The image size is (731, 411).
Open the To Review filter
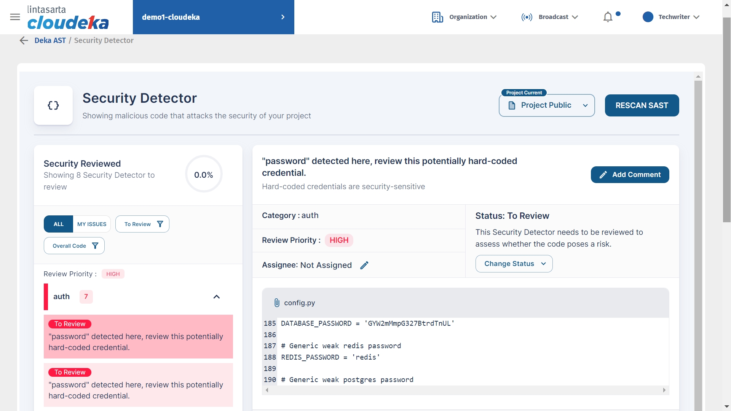coord(142,224)
